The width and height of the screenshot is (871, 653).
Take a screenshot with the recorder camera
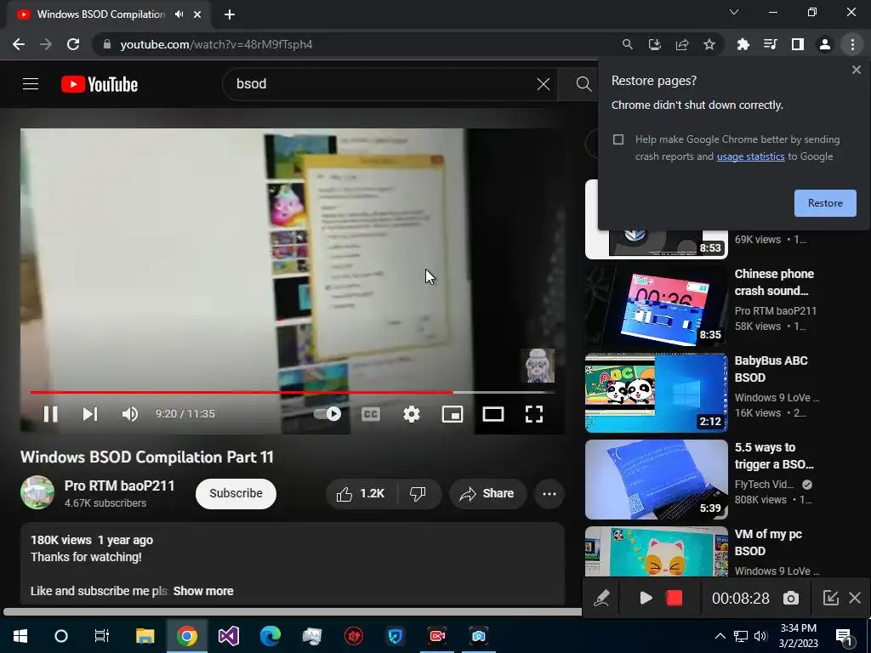pos(791,598)
